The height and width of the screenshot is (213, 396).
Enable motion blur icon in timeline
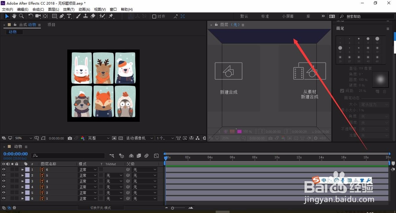[147, 156]
